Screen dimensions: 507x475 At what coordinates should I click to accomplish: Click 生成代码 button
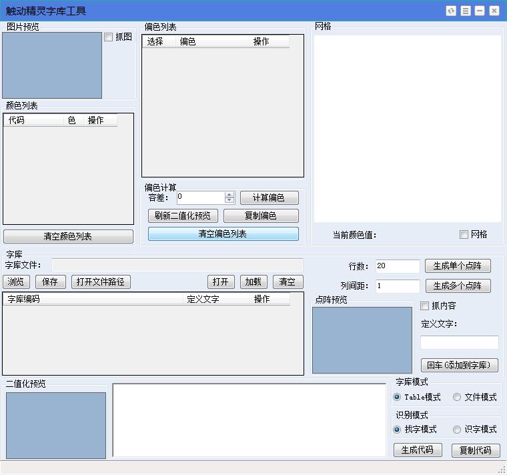tap(418, 450)
